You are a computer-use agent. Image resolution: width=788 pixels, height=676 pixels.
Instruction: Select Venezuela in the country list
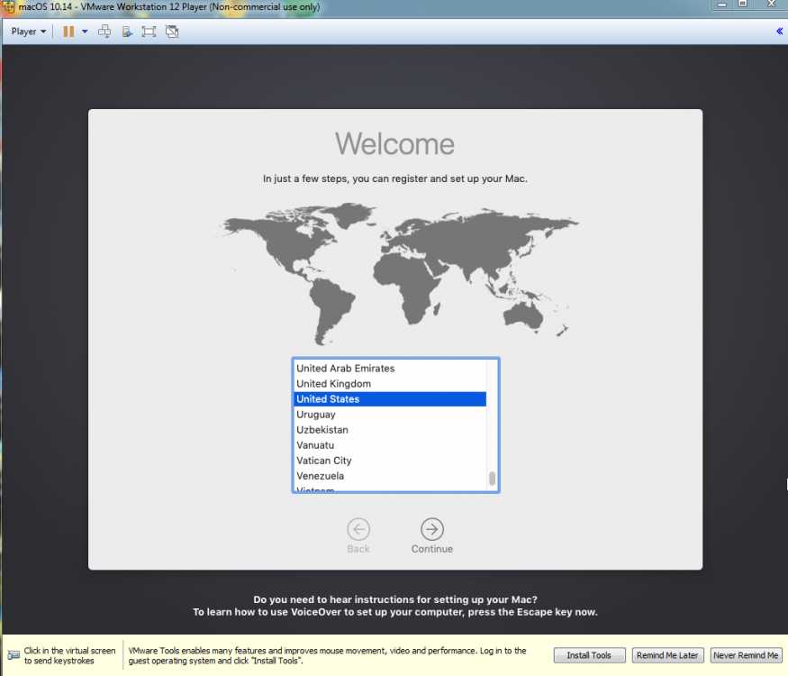coord(389,476)
